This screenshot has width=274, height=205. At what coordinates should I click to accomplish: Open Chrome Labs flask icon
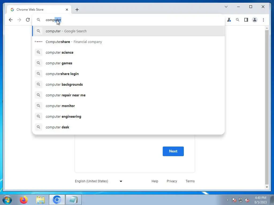[x=229, y=20]
